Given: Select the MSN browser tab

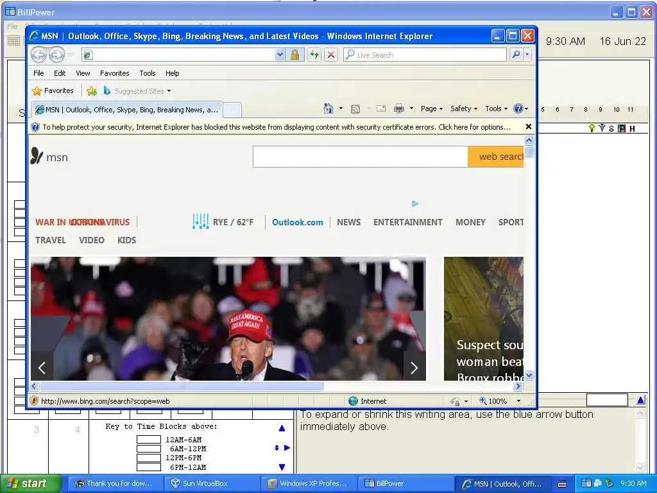Looking at the screenshot, I should click(x=127, y=110).
